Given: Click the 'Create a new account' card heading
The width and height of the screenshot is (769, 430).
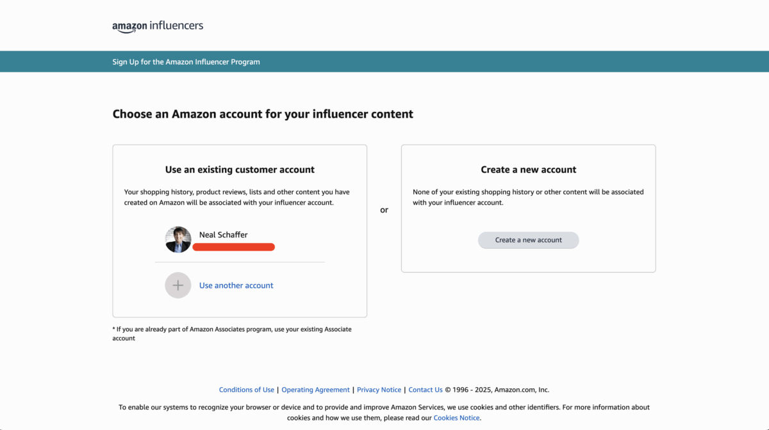Looking at the screenshot, I should [528, 170].
